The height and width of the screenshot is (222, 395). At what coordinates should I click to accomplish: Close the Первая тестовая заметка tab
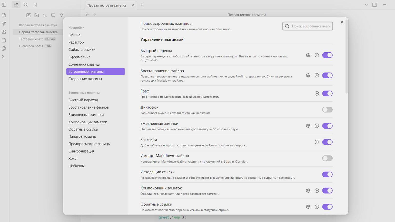(x=133, y=5)
